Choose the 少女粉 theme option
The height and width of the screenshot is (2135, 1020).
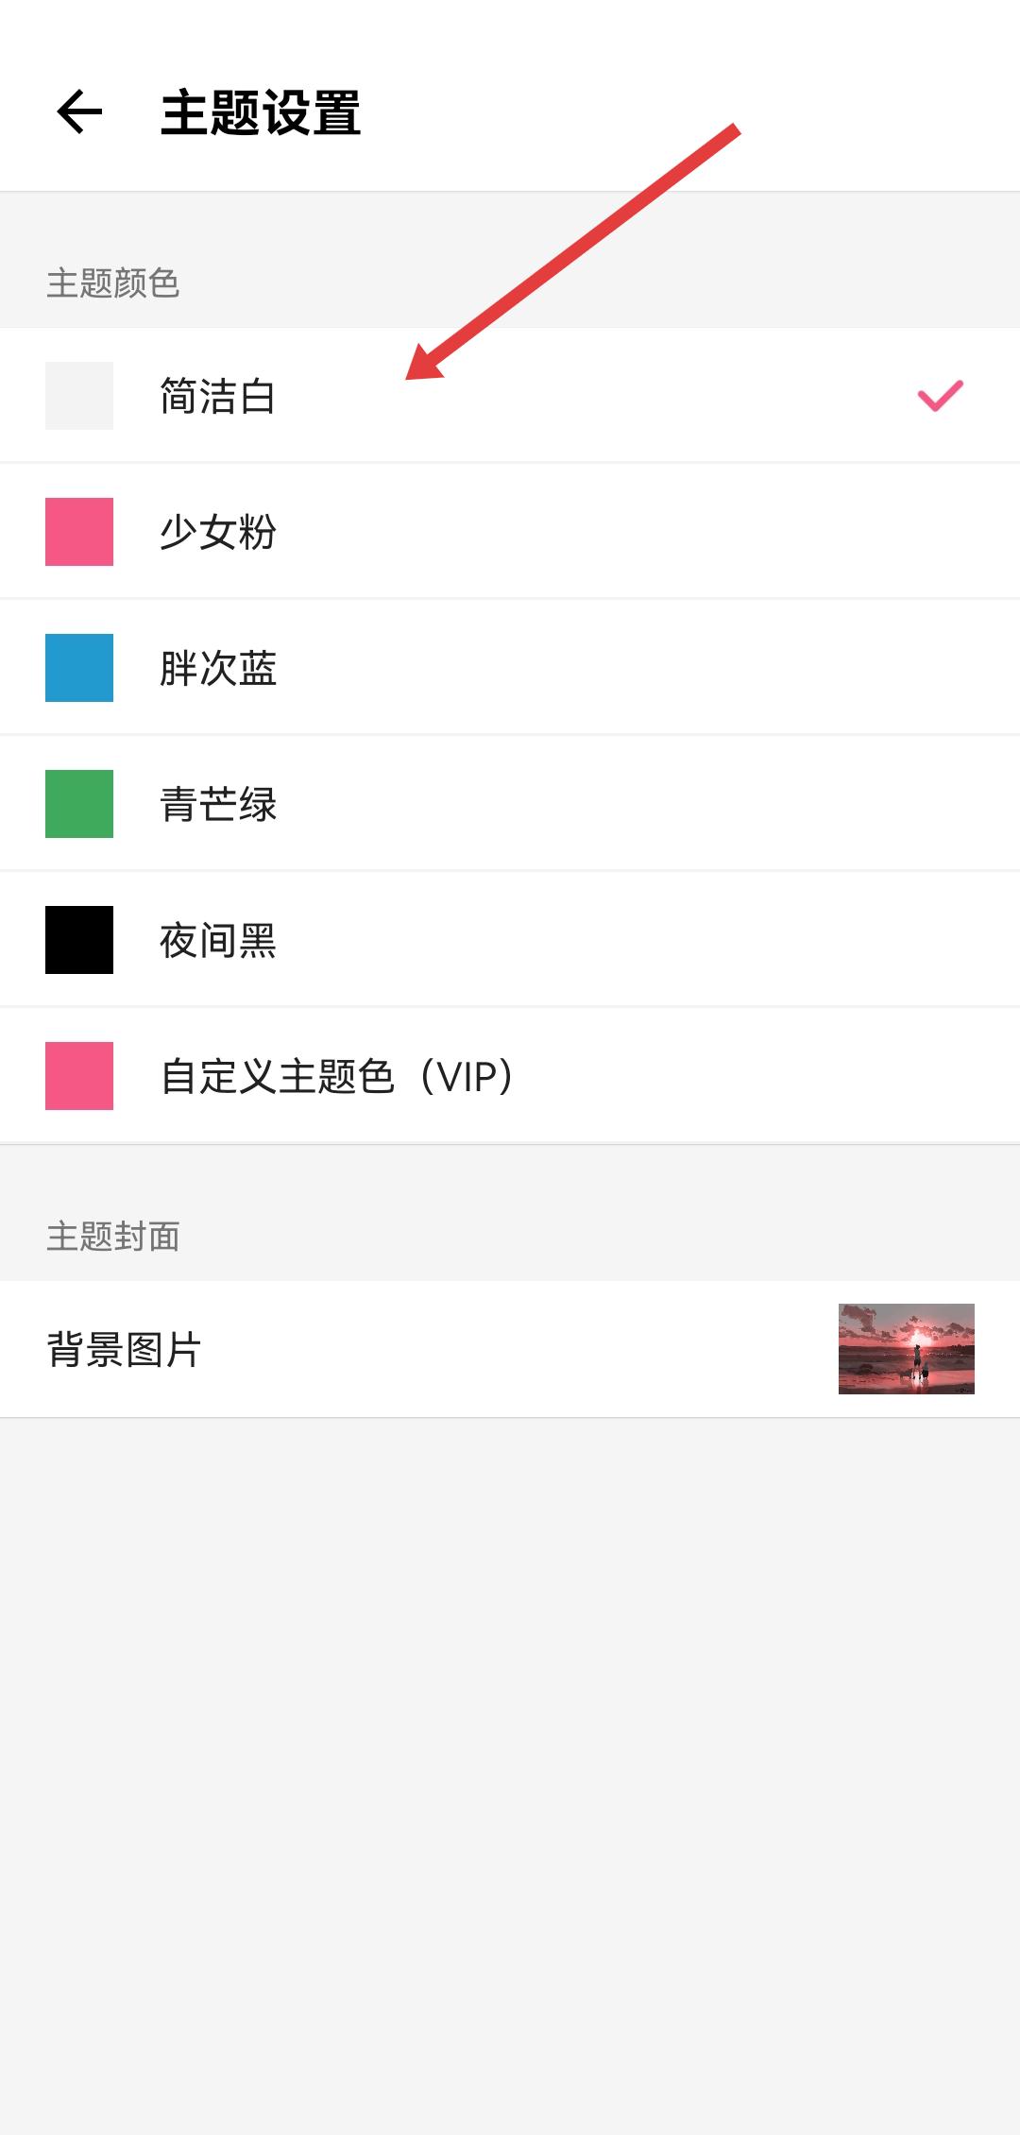click(x=217, y=532)
